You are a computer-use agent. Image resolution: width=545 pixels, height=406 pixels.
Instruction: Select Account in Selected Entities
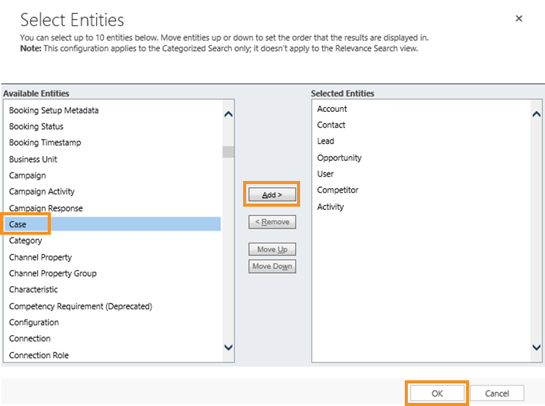[331, 109]
